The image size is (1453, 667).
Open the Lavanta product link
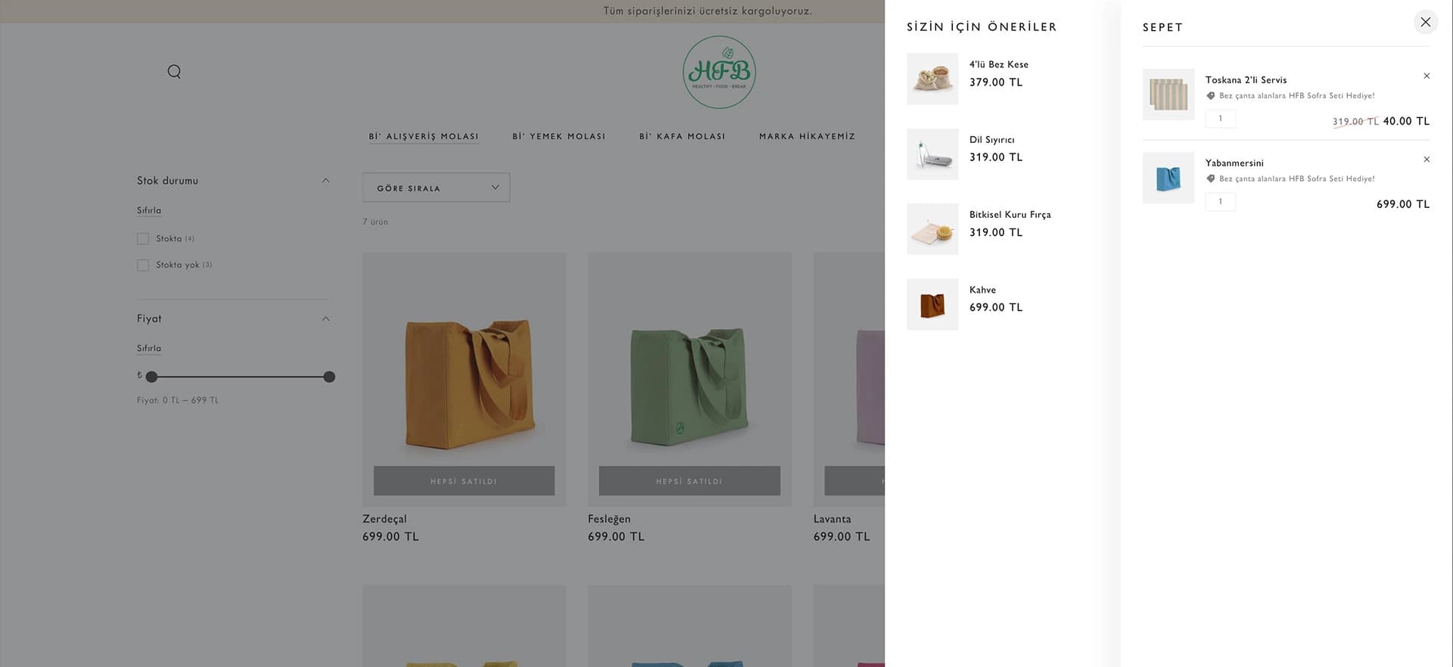[x=832, y=519]
